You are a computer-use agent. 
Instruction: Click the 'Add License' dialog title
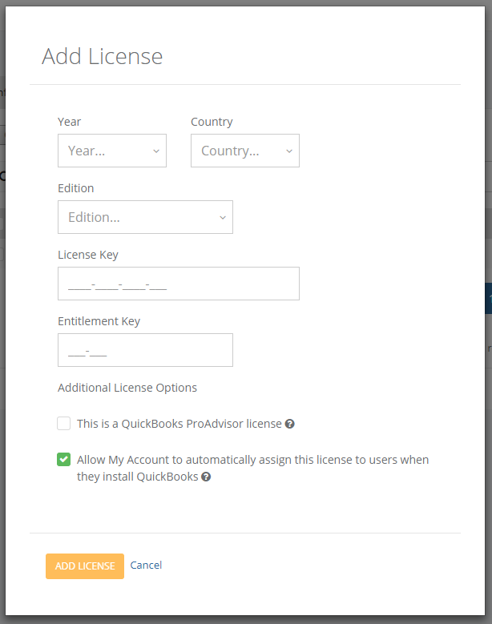click(x=102, y=57)
